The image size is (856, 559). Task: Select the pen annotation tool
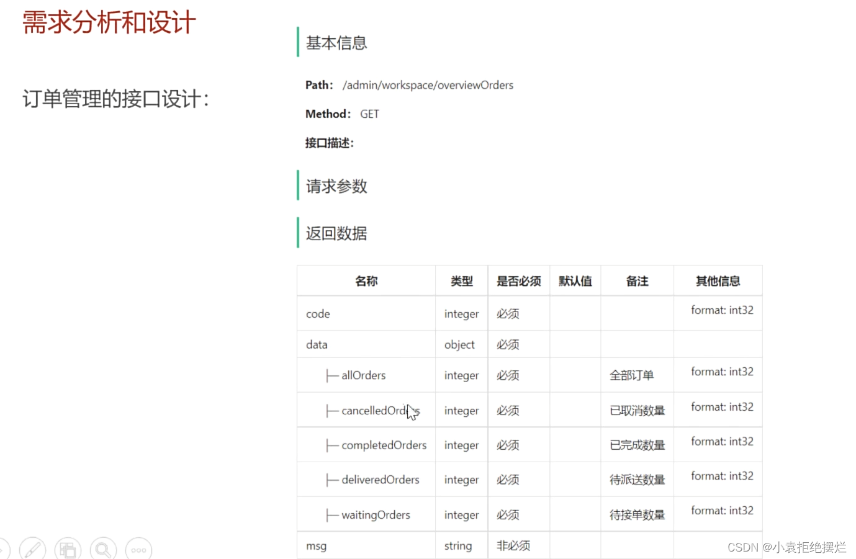pos(32,548)
